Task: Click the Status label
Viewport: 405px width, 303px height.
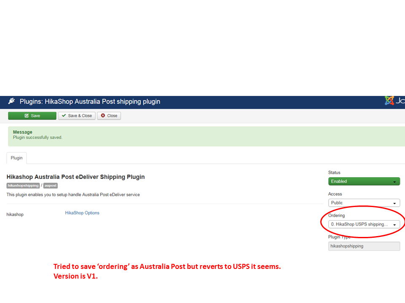Action: point(334,173)
